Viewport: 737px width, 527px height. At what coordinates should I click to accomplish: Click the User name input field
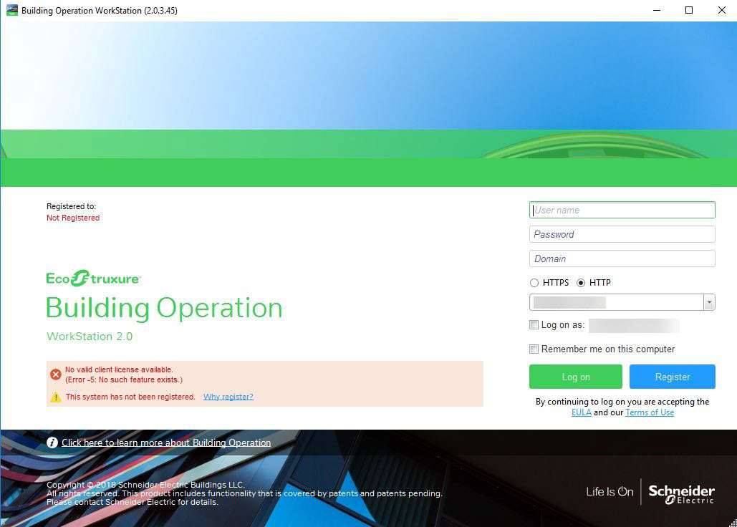click(x=622, y=210)
